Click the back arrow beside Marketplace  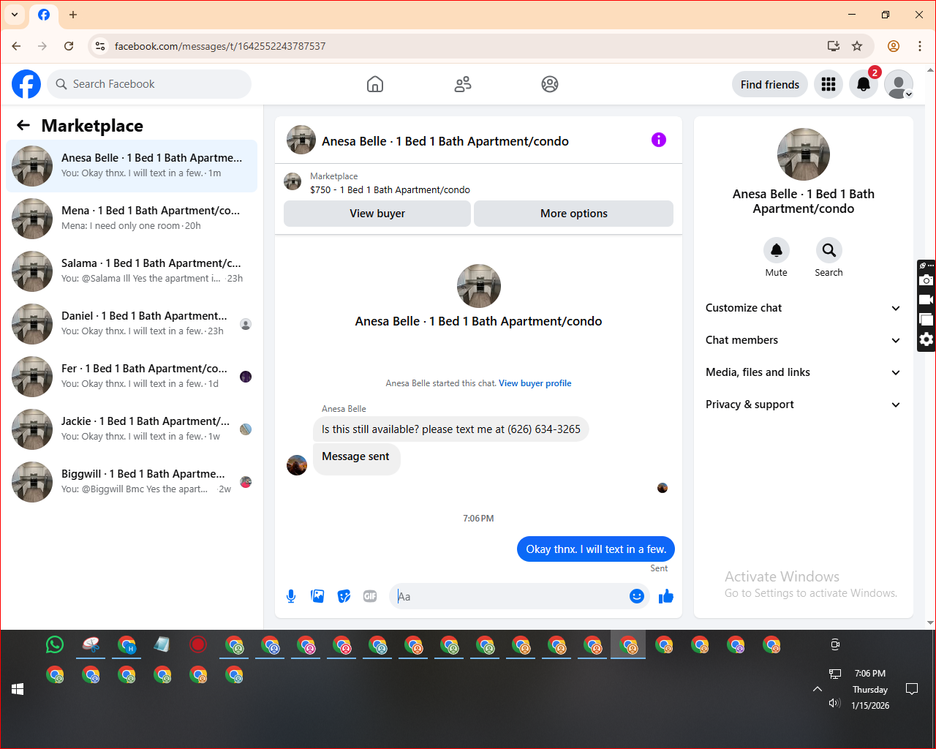point(23,125)
